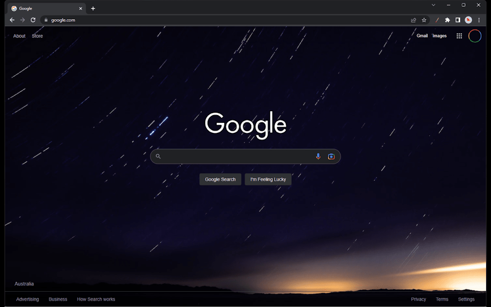Viewport: 491px width, 307px height.
Task: Click the Google Search button
Action: [x=220, y=179]
